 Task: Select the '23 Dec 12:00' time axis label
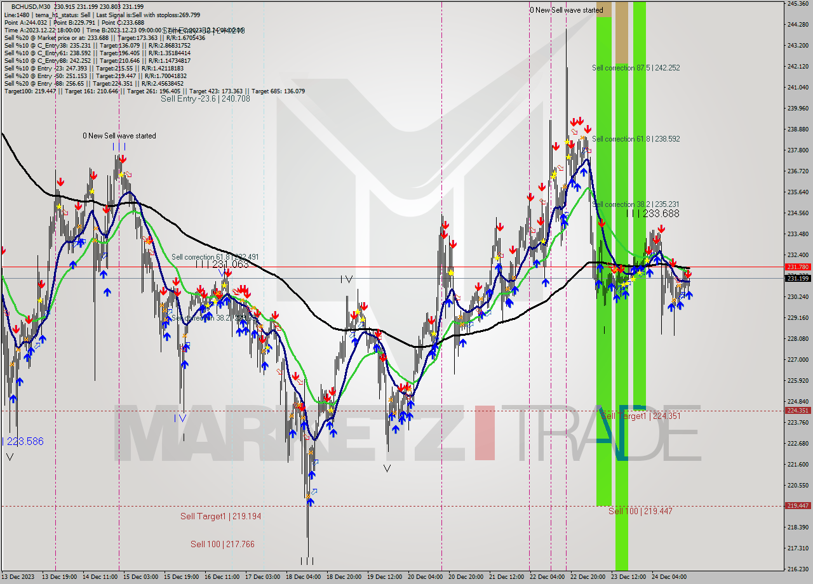(629, 578)
